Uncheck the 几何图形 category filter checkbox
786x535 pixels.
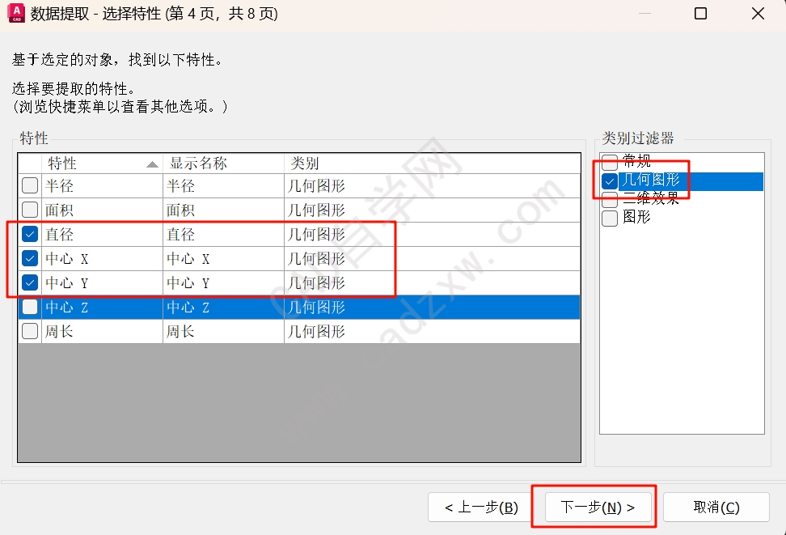coord(610,180)
